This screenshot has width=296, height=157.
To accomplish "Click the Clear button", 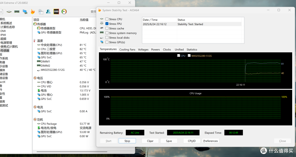I will 150,141.
